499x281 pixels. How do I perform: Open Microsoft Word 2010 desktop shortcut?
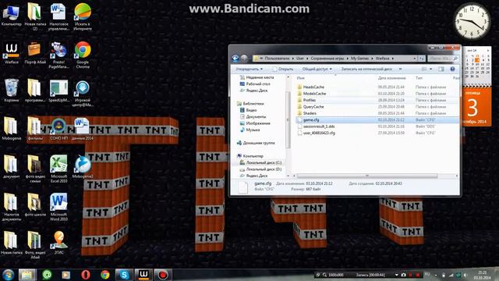(59, 207)
